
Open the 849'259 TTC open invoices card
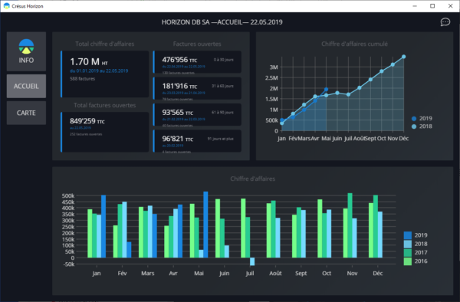click(x=105, y=132)
